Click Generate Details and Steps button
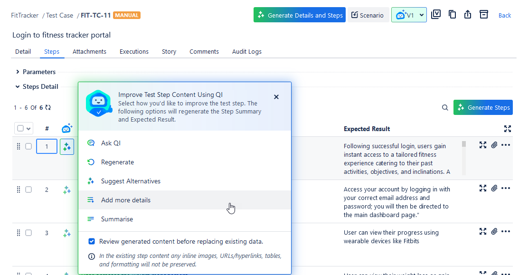This screenshot has width=519, height=275. (x=300, y=15)
